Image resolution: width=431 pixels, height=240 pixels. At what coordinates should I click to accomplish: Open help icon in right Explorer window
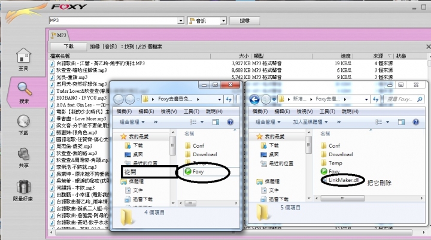coord(416,121)
